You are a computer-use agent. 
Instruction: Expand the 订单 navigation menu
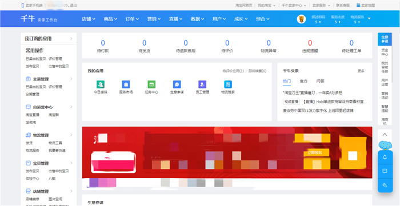coord(132,19)
